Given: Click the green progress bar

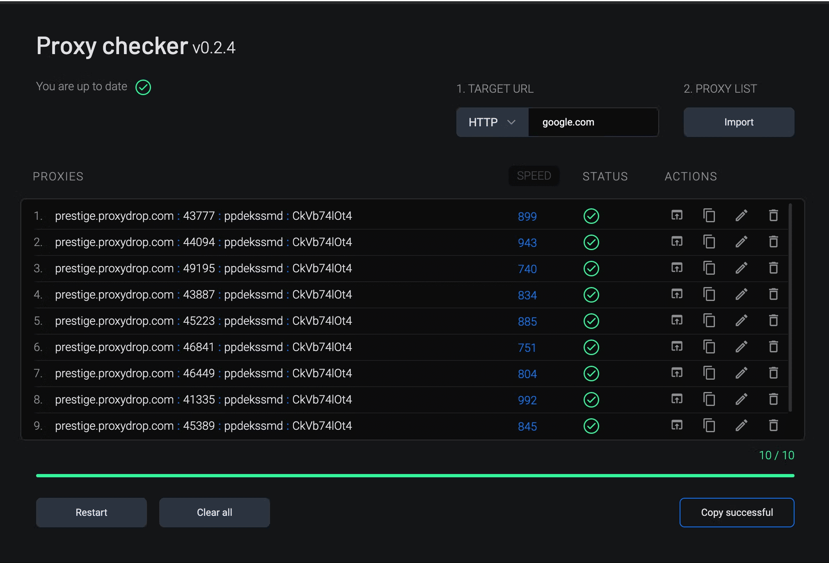Looking at the screenshot, I should click(414, 476).
